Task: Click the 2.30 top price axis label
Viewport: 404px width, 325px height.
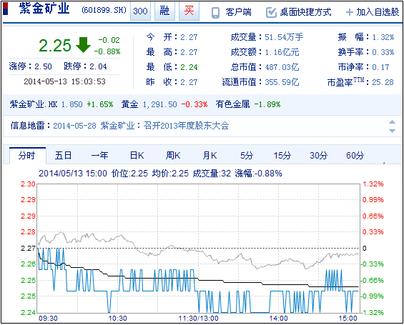Action: (x=28, y=184)
